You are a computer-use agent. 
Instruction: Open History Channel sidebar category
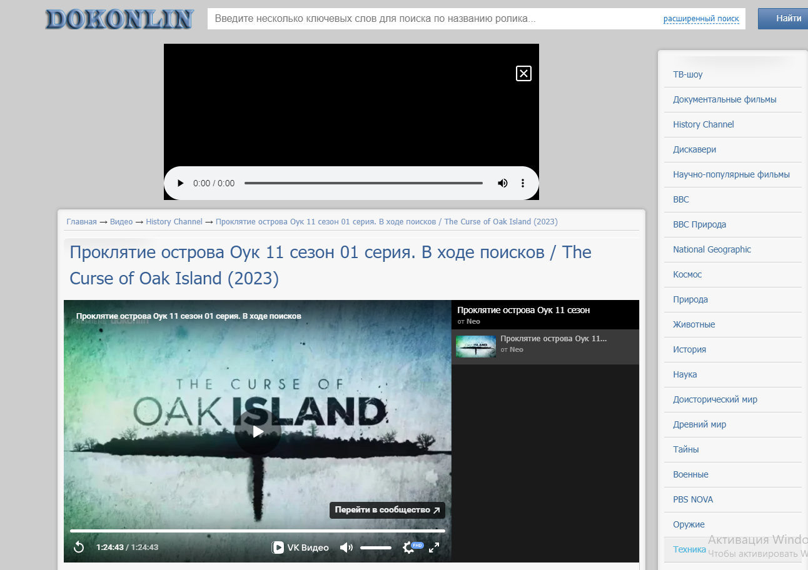pyautogui.click(x=704, y=124)
